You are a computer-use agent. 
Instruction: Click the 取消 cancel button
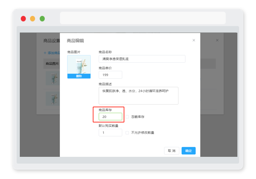point(171,151)
